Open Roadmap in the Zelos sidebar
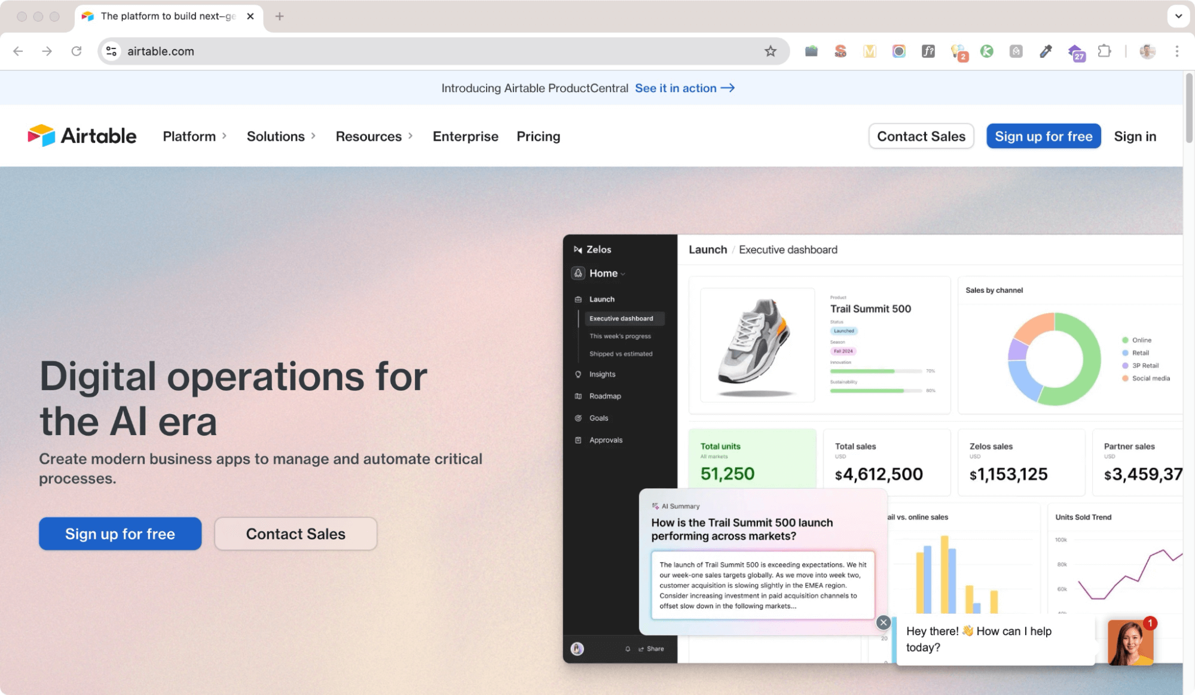The image size is (1195, 695). click(606, 396)
